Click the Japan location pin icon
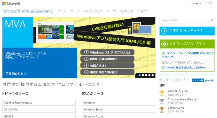Viewport: 217px width, 118px height. [x=193, y=4]
